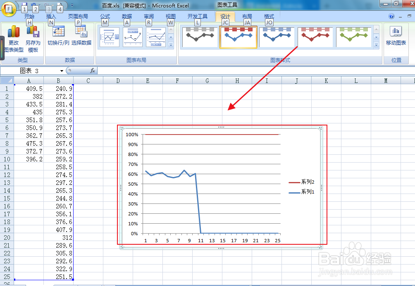Viewport: 415px width, 286px height.
Task: Expand the chart styles gallery
Action: pyautogui.click(x=376, y=45)
